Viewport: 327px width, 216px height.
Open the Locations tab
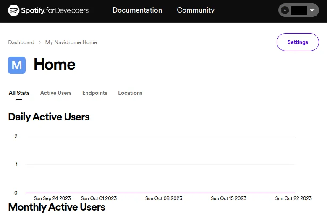pyautogui.click(x=130, y=93)
